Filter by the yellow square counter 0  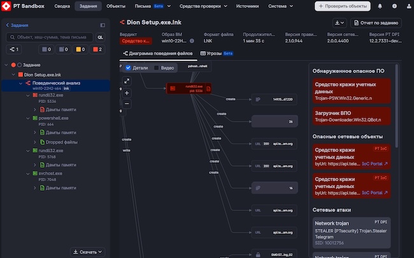(x=80, y=50)
